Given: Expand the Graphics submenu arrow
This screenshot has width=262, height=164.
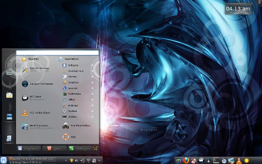Looking at the screenshot, I should point(93,83).
